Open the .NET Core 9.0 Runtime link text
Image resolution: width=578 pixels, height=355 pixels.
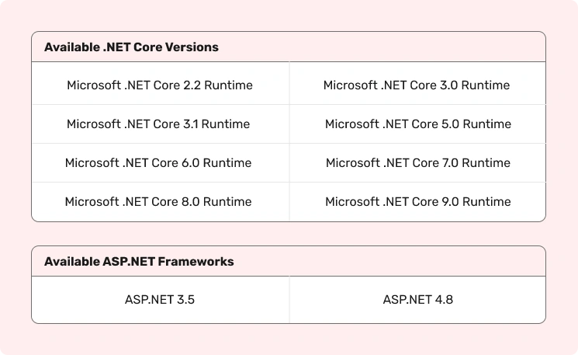click(418, 202)
